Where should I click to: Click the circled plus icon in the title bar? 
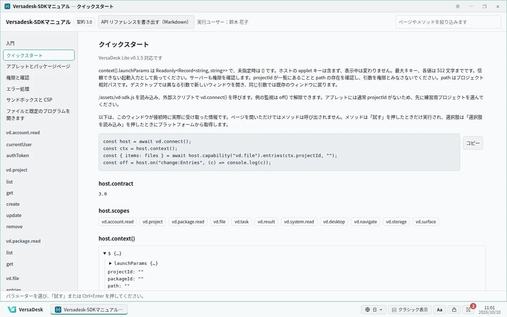pos(458,6)
